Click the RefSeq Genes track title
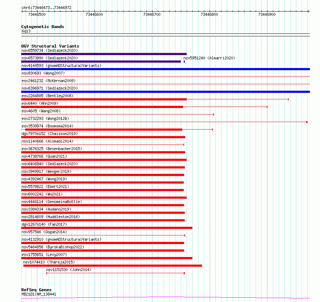Screen dimensions: 320x302 [x=36, y=290]
